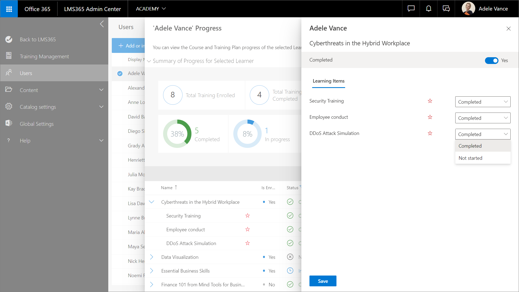Open the feedback speech-bubble icon
This screenshot has height=292, width=519.
pyautogui.click(x=411, y=9)
